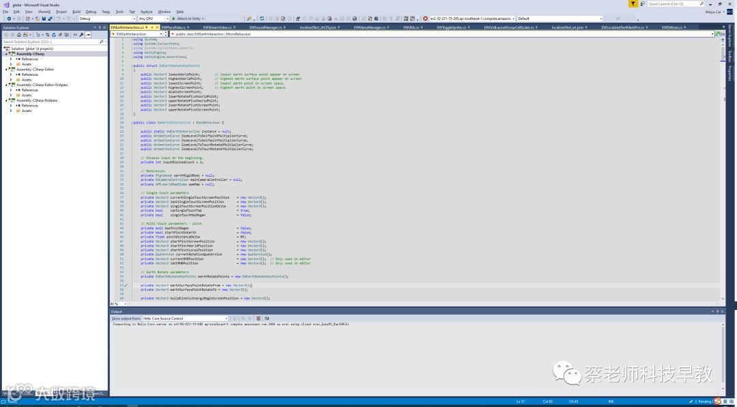Open the Debug menu
The width and height of the screenshot is (737, 407).
(91, 12)
